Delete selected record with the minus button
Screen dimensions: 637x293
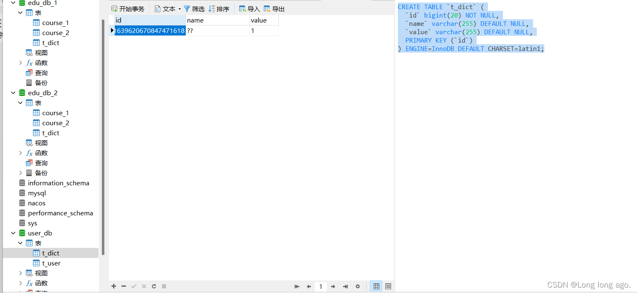124,286
